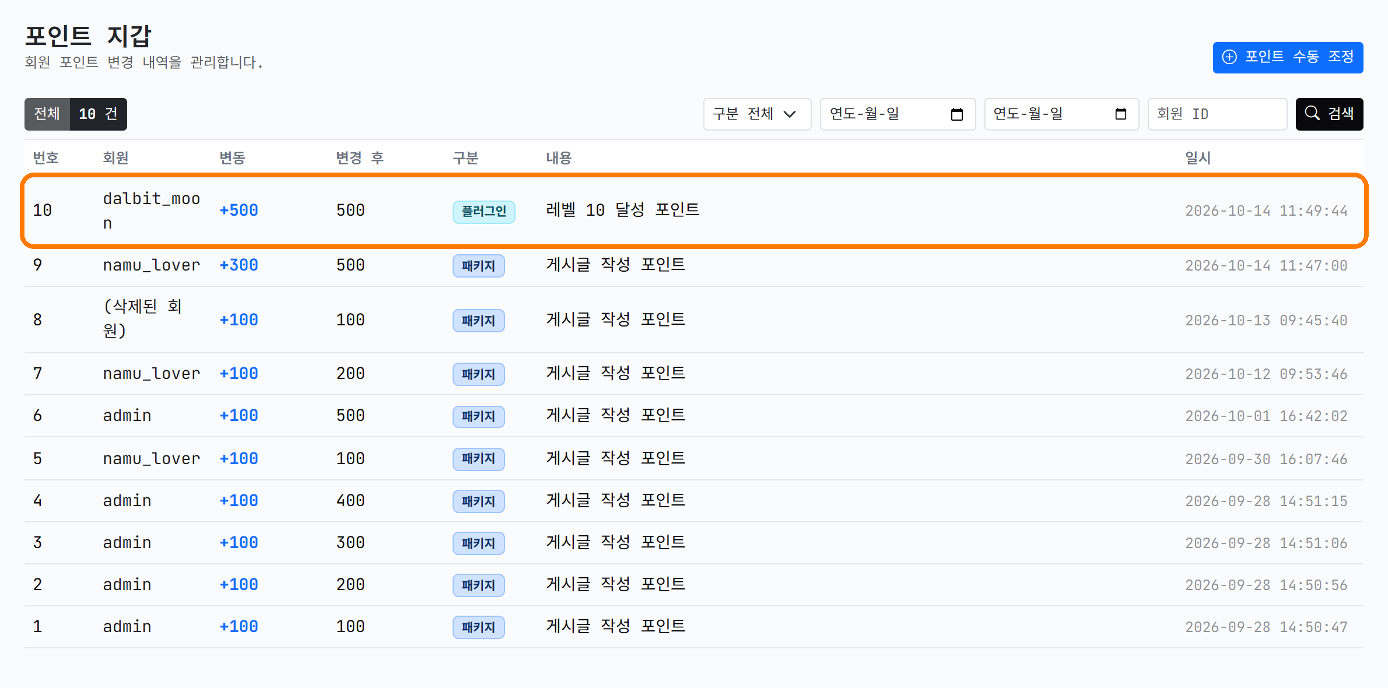The image size is (1388, 688).
Task: Click the 변경 후 column header
Action: (359, 157)
